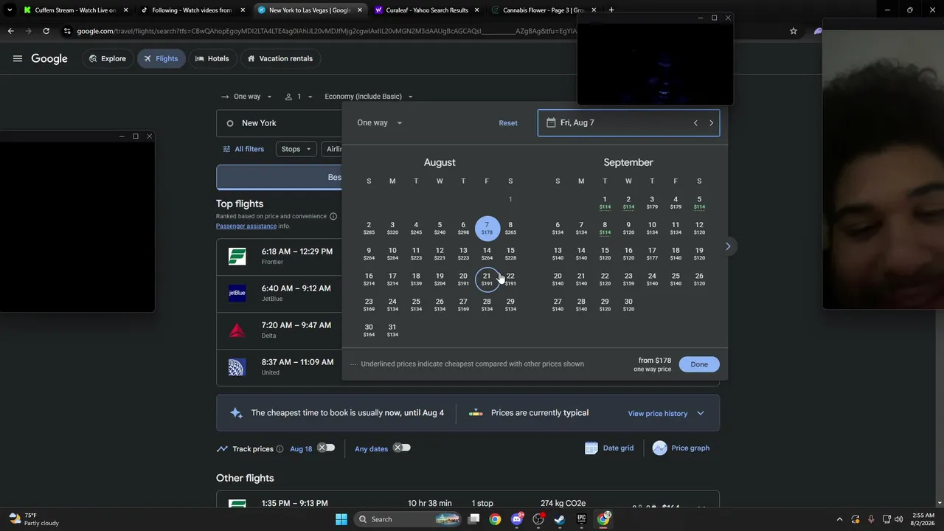The image size is (944, 531).
Task: Toggle Any dates price tracking switch
Action: pos(401,448)
